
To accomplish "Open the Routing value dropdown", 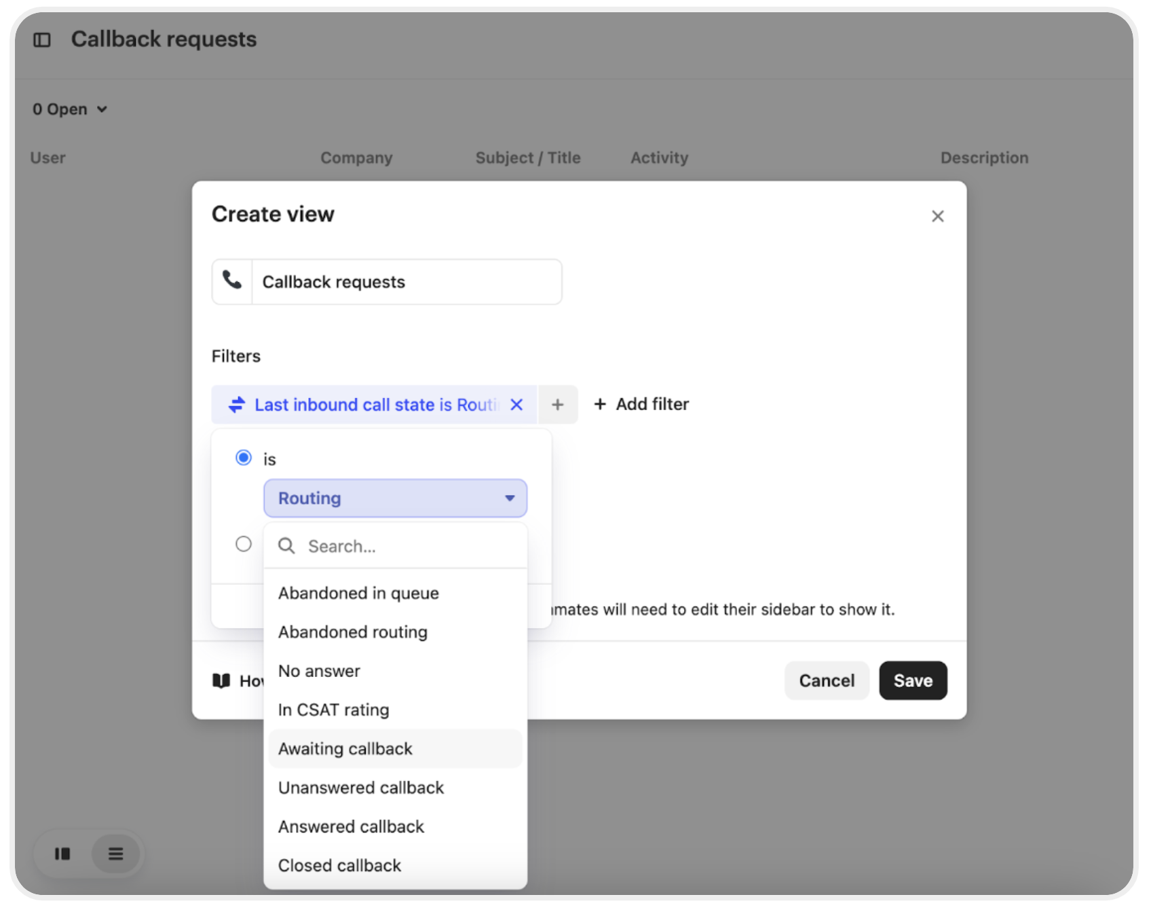I will click(395, 498).
